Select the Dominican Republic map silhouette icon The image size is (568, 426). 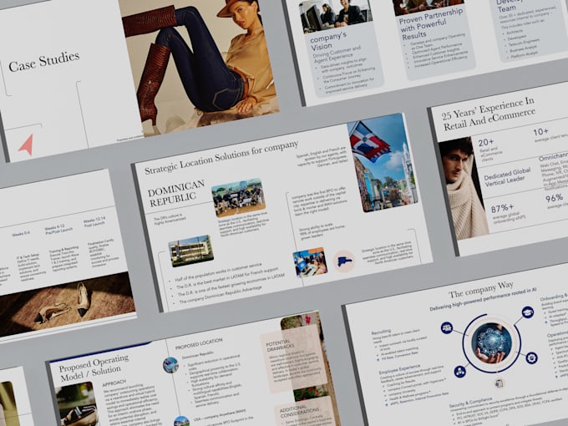[344, 261]
